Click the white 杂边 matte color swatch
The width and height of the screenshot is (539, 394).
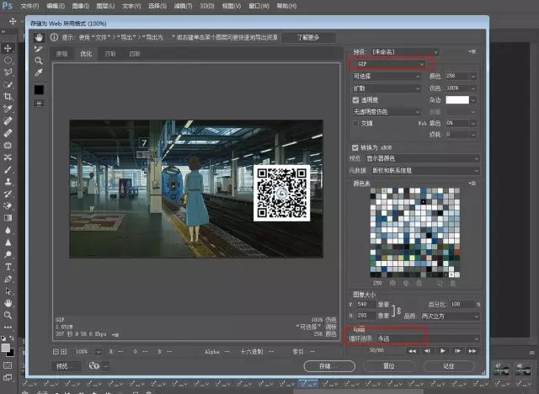coord(457,99)
